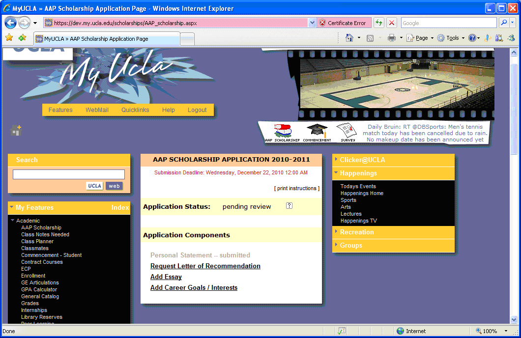
Task: Click the browser Home icon
Action: coord(349,38)
